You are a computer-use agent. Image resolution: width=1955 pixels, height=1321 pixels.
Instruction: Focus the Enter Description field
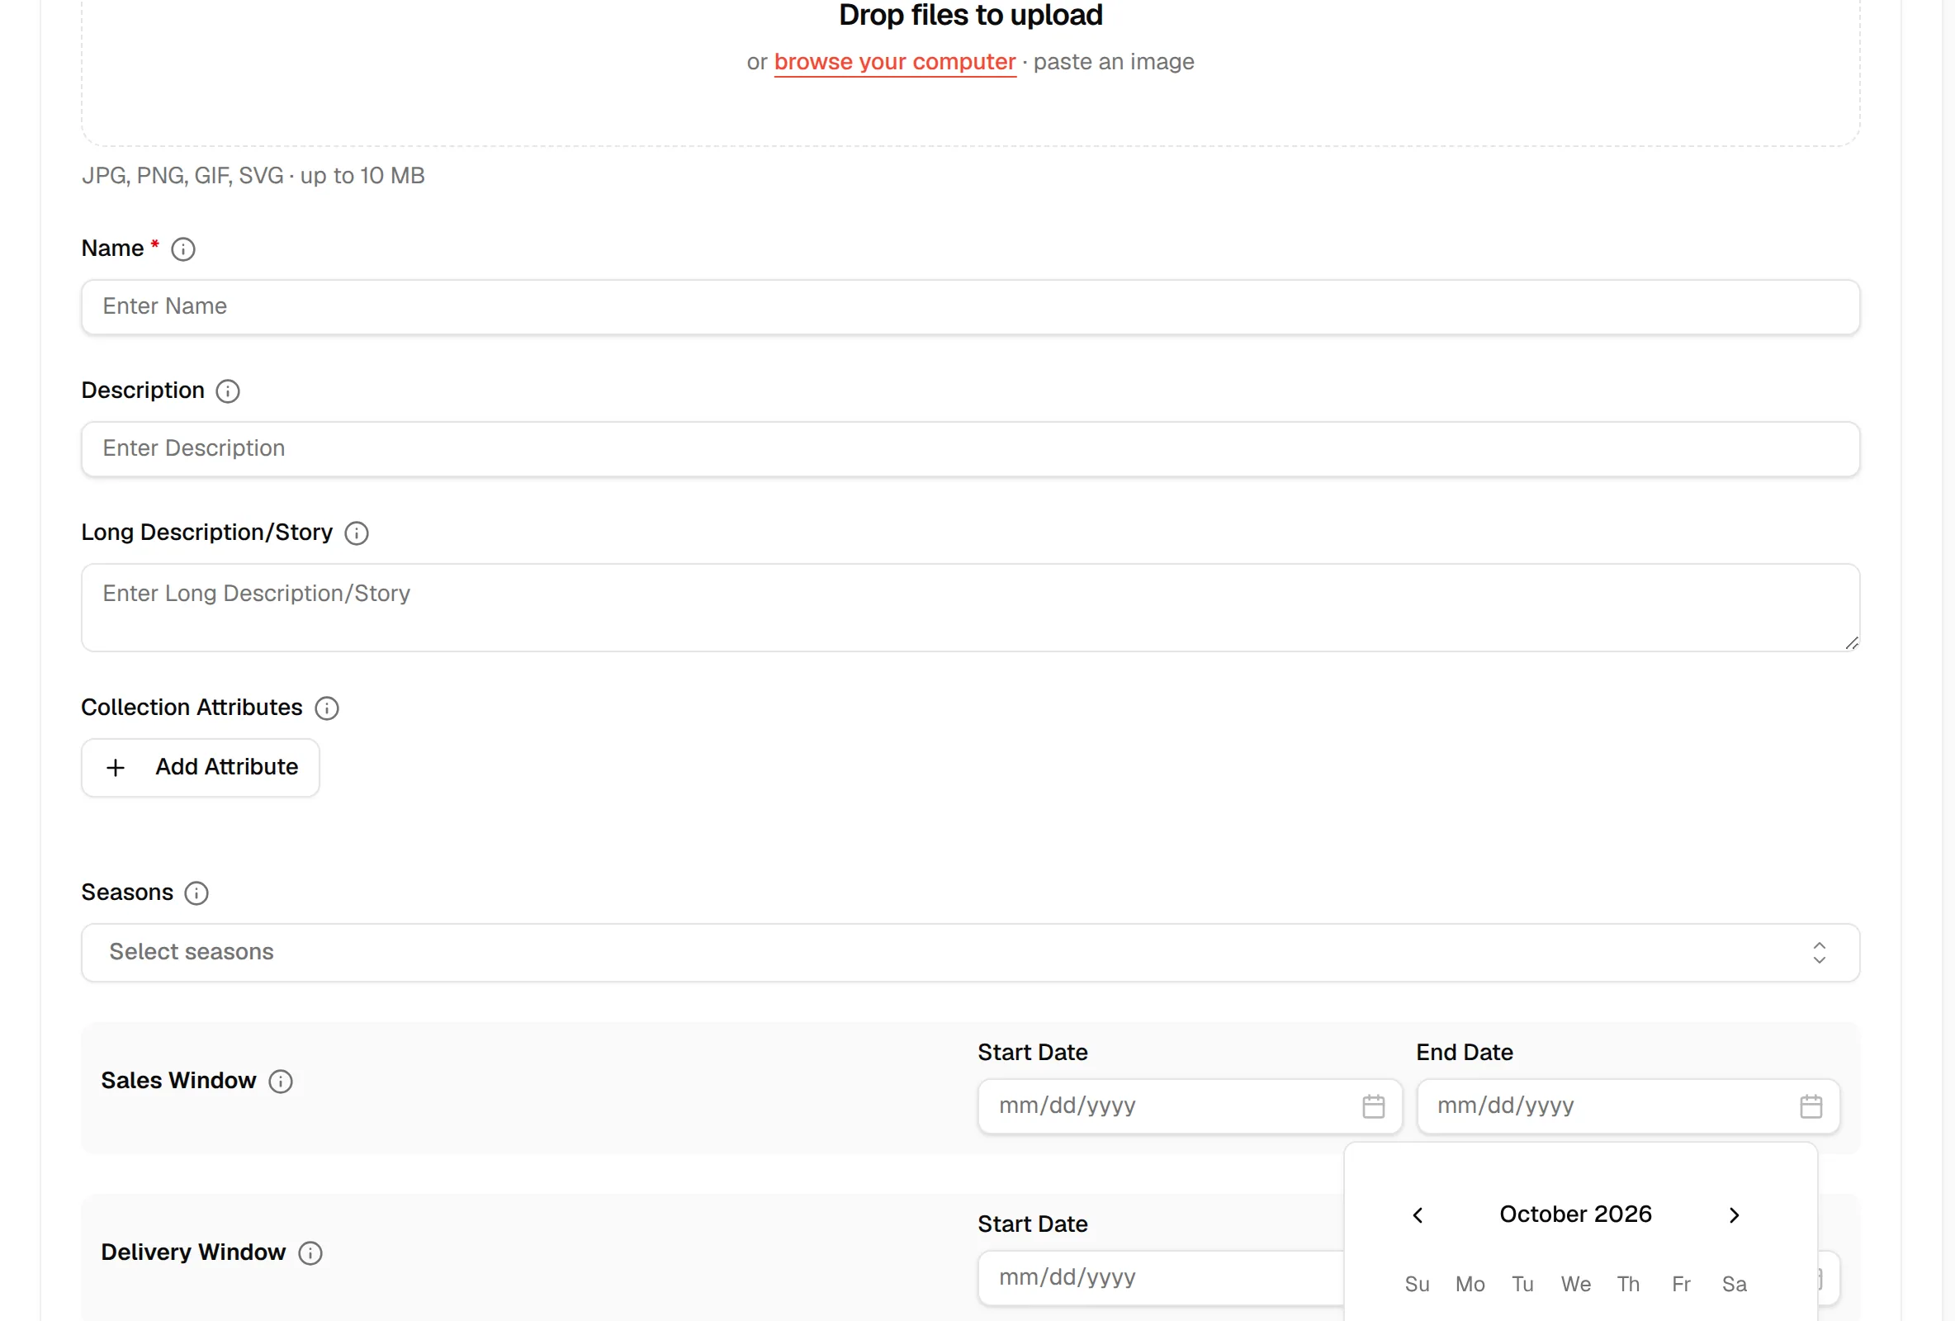(x=970, y=449)
